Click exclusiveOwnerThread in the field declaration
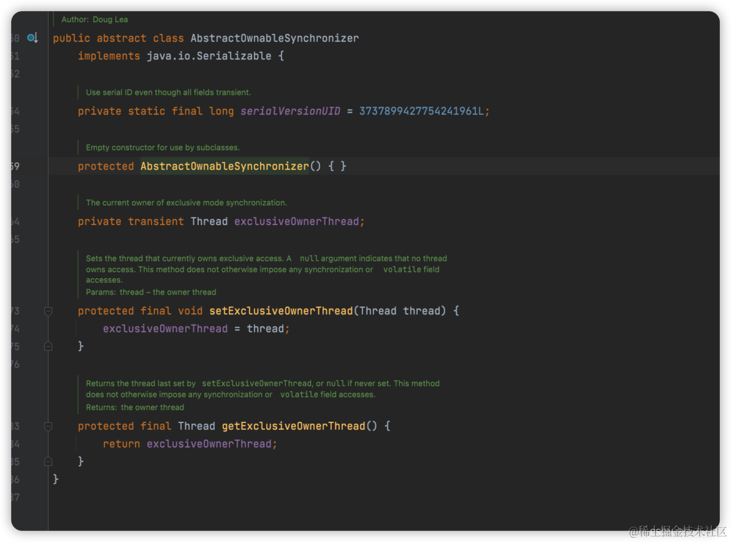Screen dimensions: 731x542 [296, 221]
